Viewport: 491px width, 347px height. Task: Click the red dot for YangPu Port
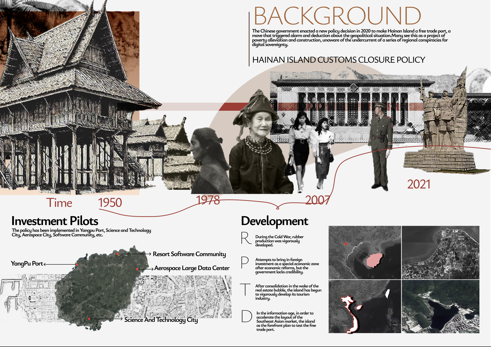77,264
